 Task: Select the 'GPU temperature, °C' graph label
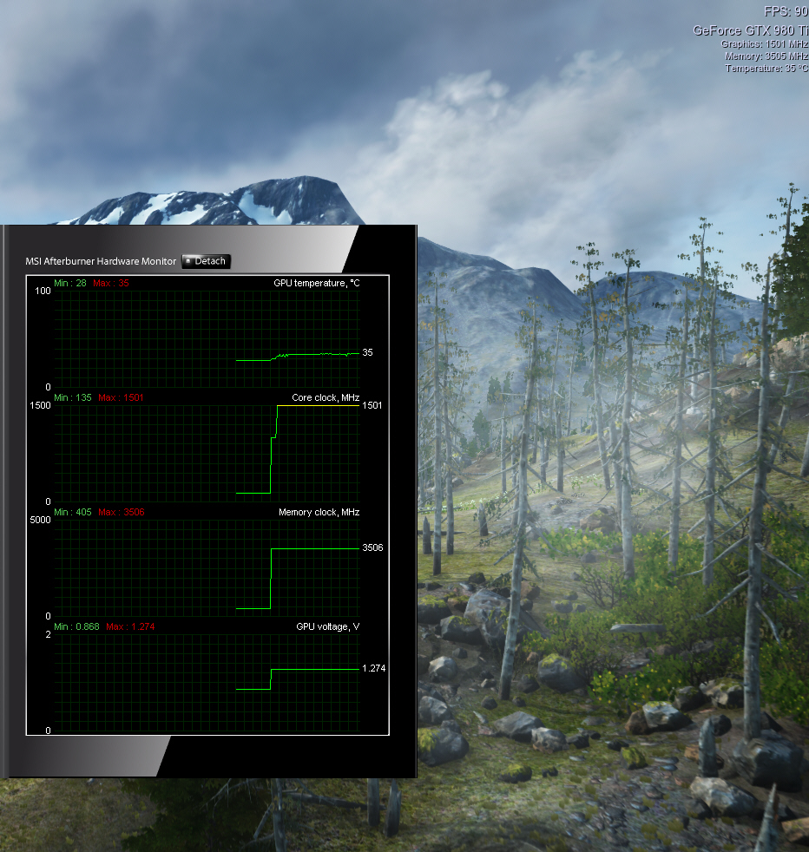(x=317, y=283)
